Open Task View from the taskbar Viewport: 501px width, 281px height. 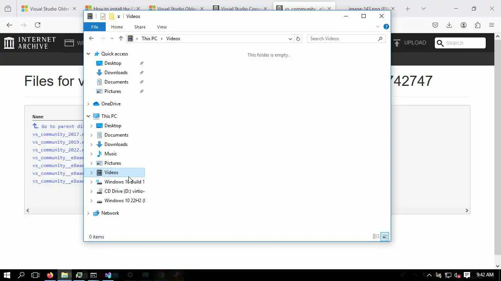[x=35, y=275]
